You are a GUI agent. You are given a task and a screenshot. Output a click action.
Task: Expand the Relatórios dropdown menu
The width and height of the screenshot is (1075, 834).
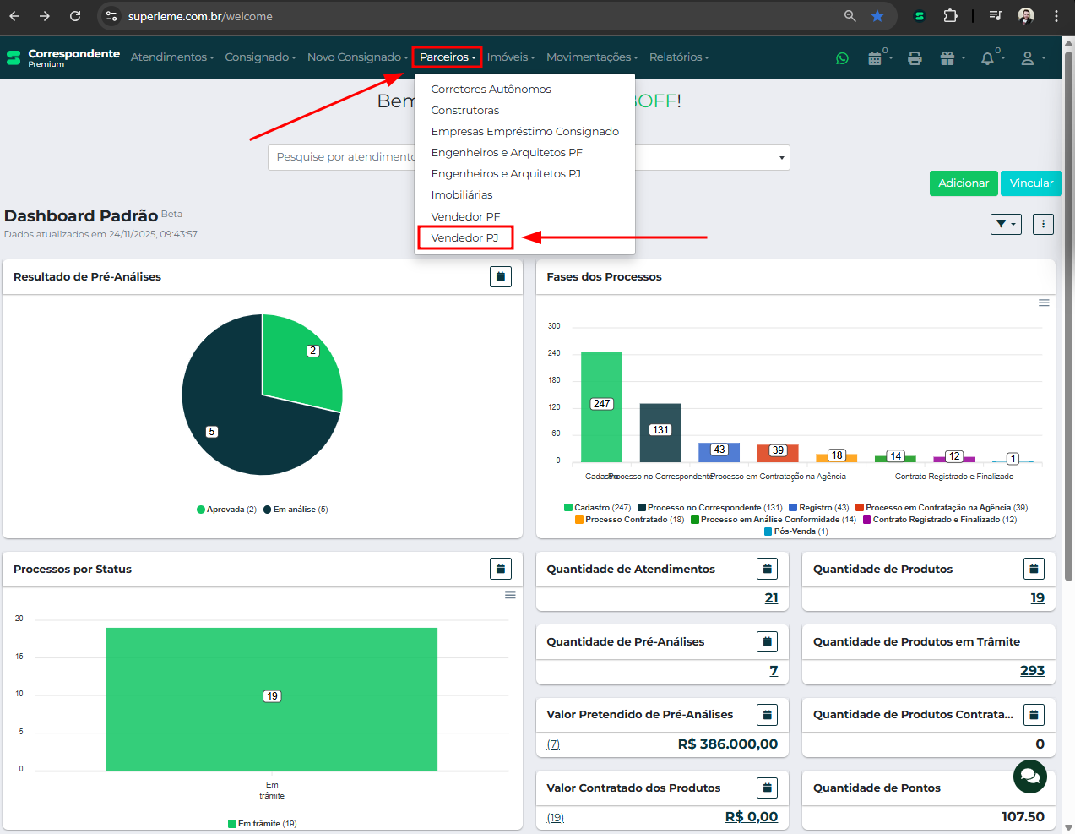click(679, 57)
